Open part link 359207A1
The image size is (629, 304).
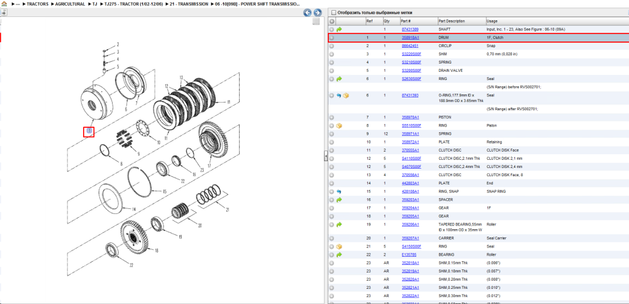click(x=410, y=238)
